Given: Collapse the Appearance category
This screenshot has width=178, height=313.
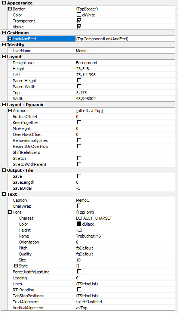Looking at the screenshot, I should [x=4, y=3].
